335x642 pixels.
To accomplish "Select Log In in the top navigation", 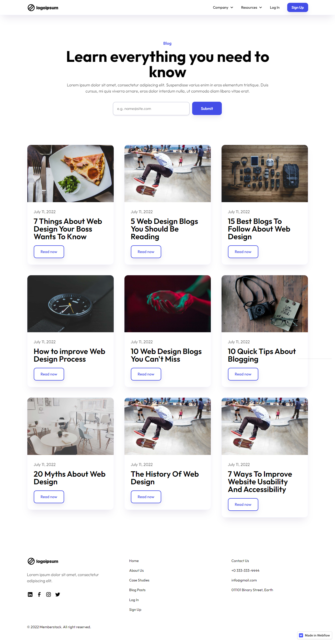I will [275, 7].
